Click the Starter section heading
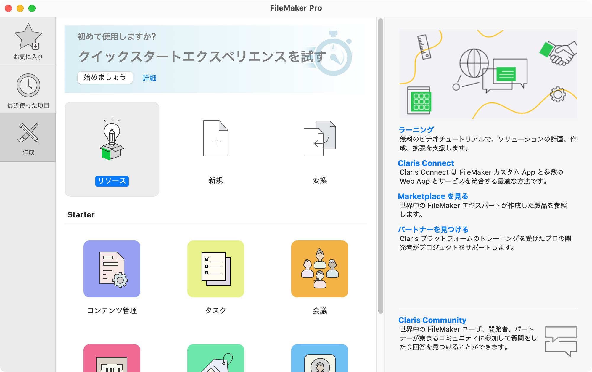This screenshot has width=592, height=372. pyautogui.click(x=81, y=215)
